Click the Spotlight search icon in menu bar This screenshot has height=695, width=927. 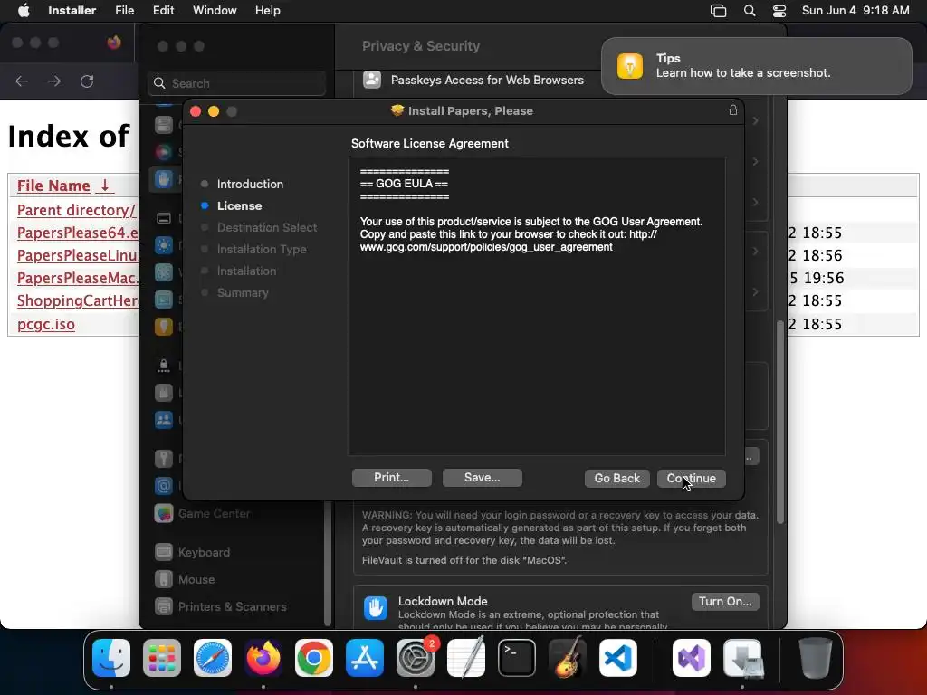750,11
